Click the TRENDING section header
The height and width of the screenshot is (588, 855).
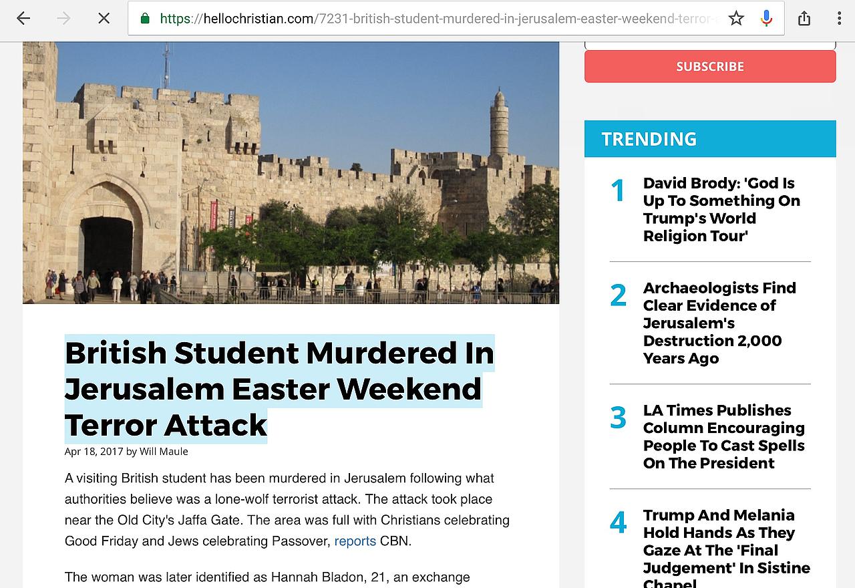(x=710, y=139)
